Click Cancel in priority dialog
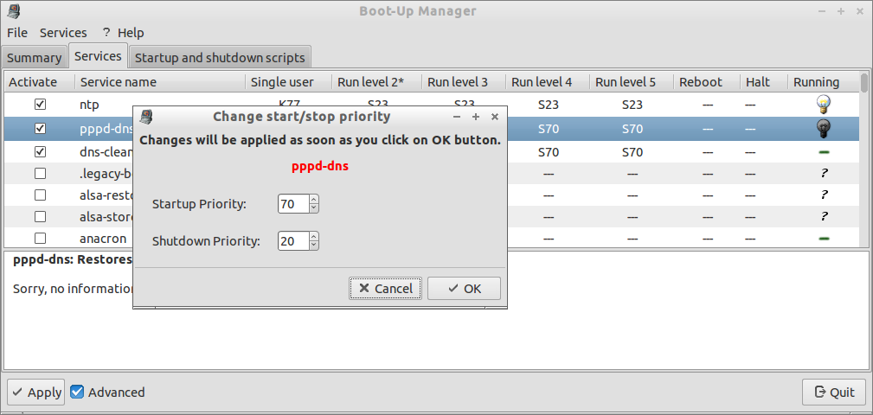Viewport: 873px width, 415px height. [x=385, y=288]
